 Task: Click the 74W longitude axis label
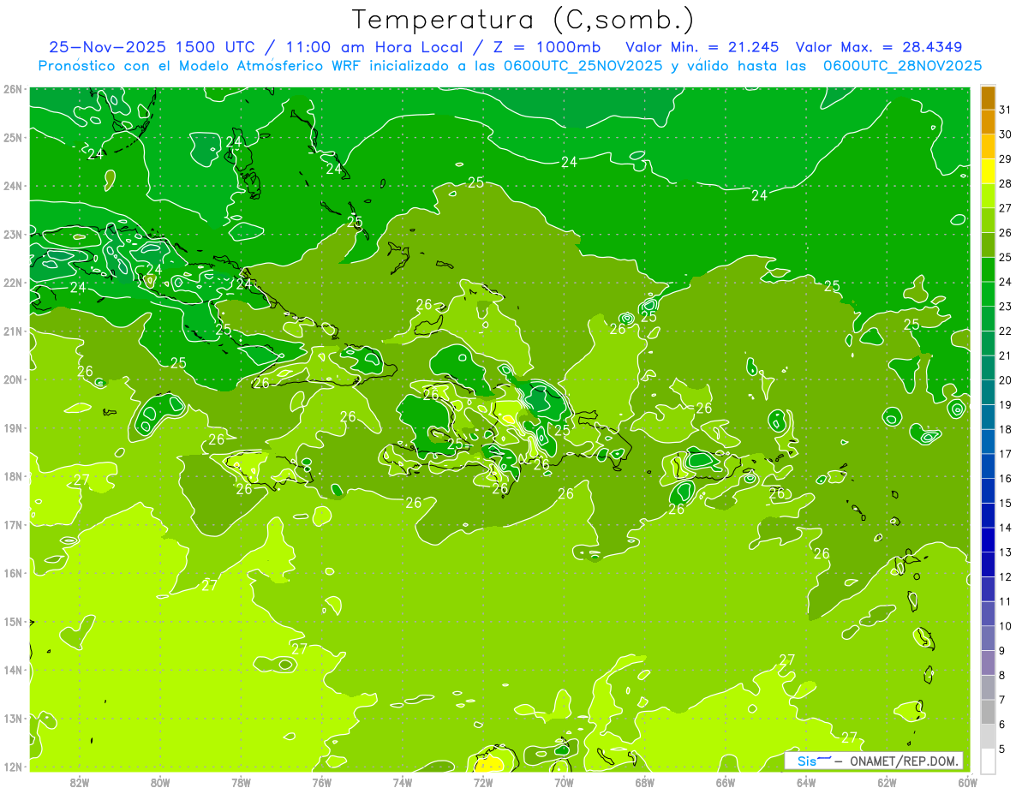click(x=403, y=782)
